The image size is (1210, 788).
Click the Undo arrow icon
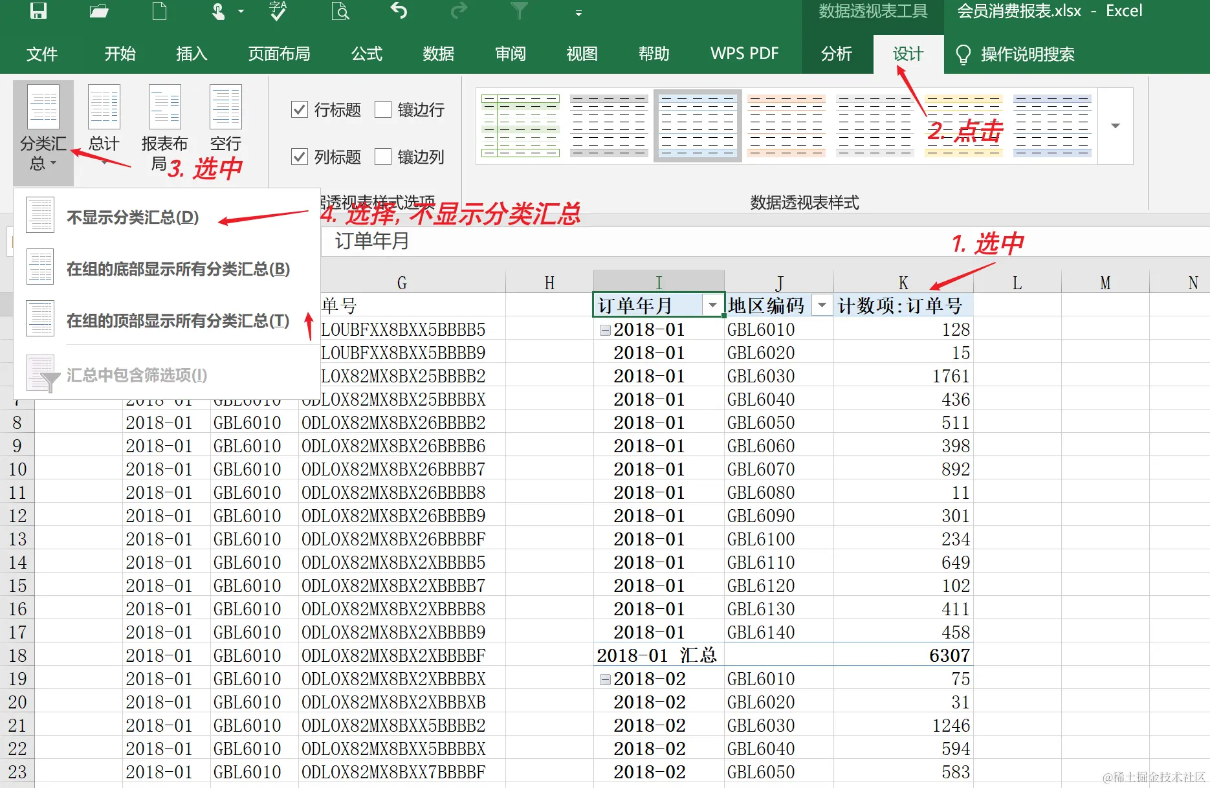coord(399,10)
